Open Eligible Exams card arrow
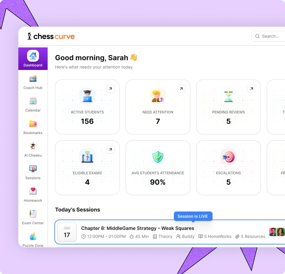 pos(111,150)
